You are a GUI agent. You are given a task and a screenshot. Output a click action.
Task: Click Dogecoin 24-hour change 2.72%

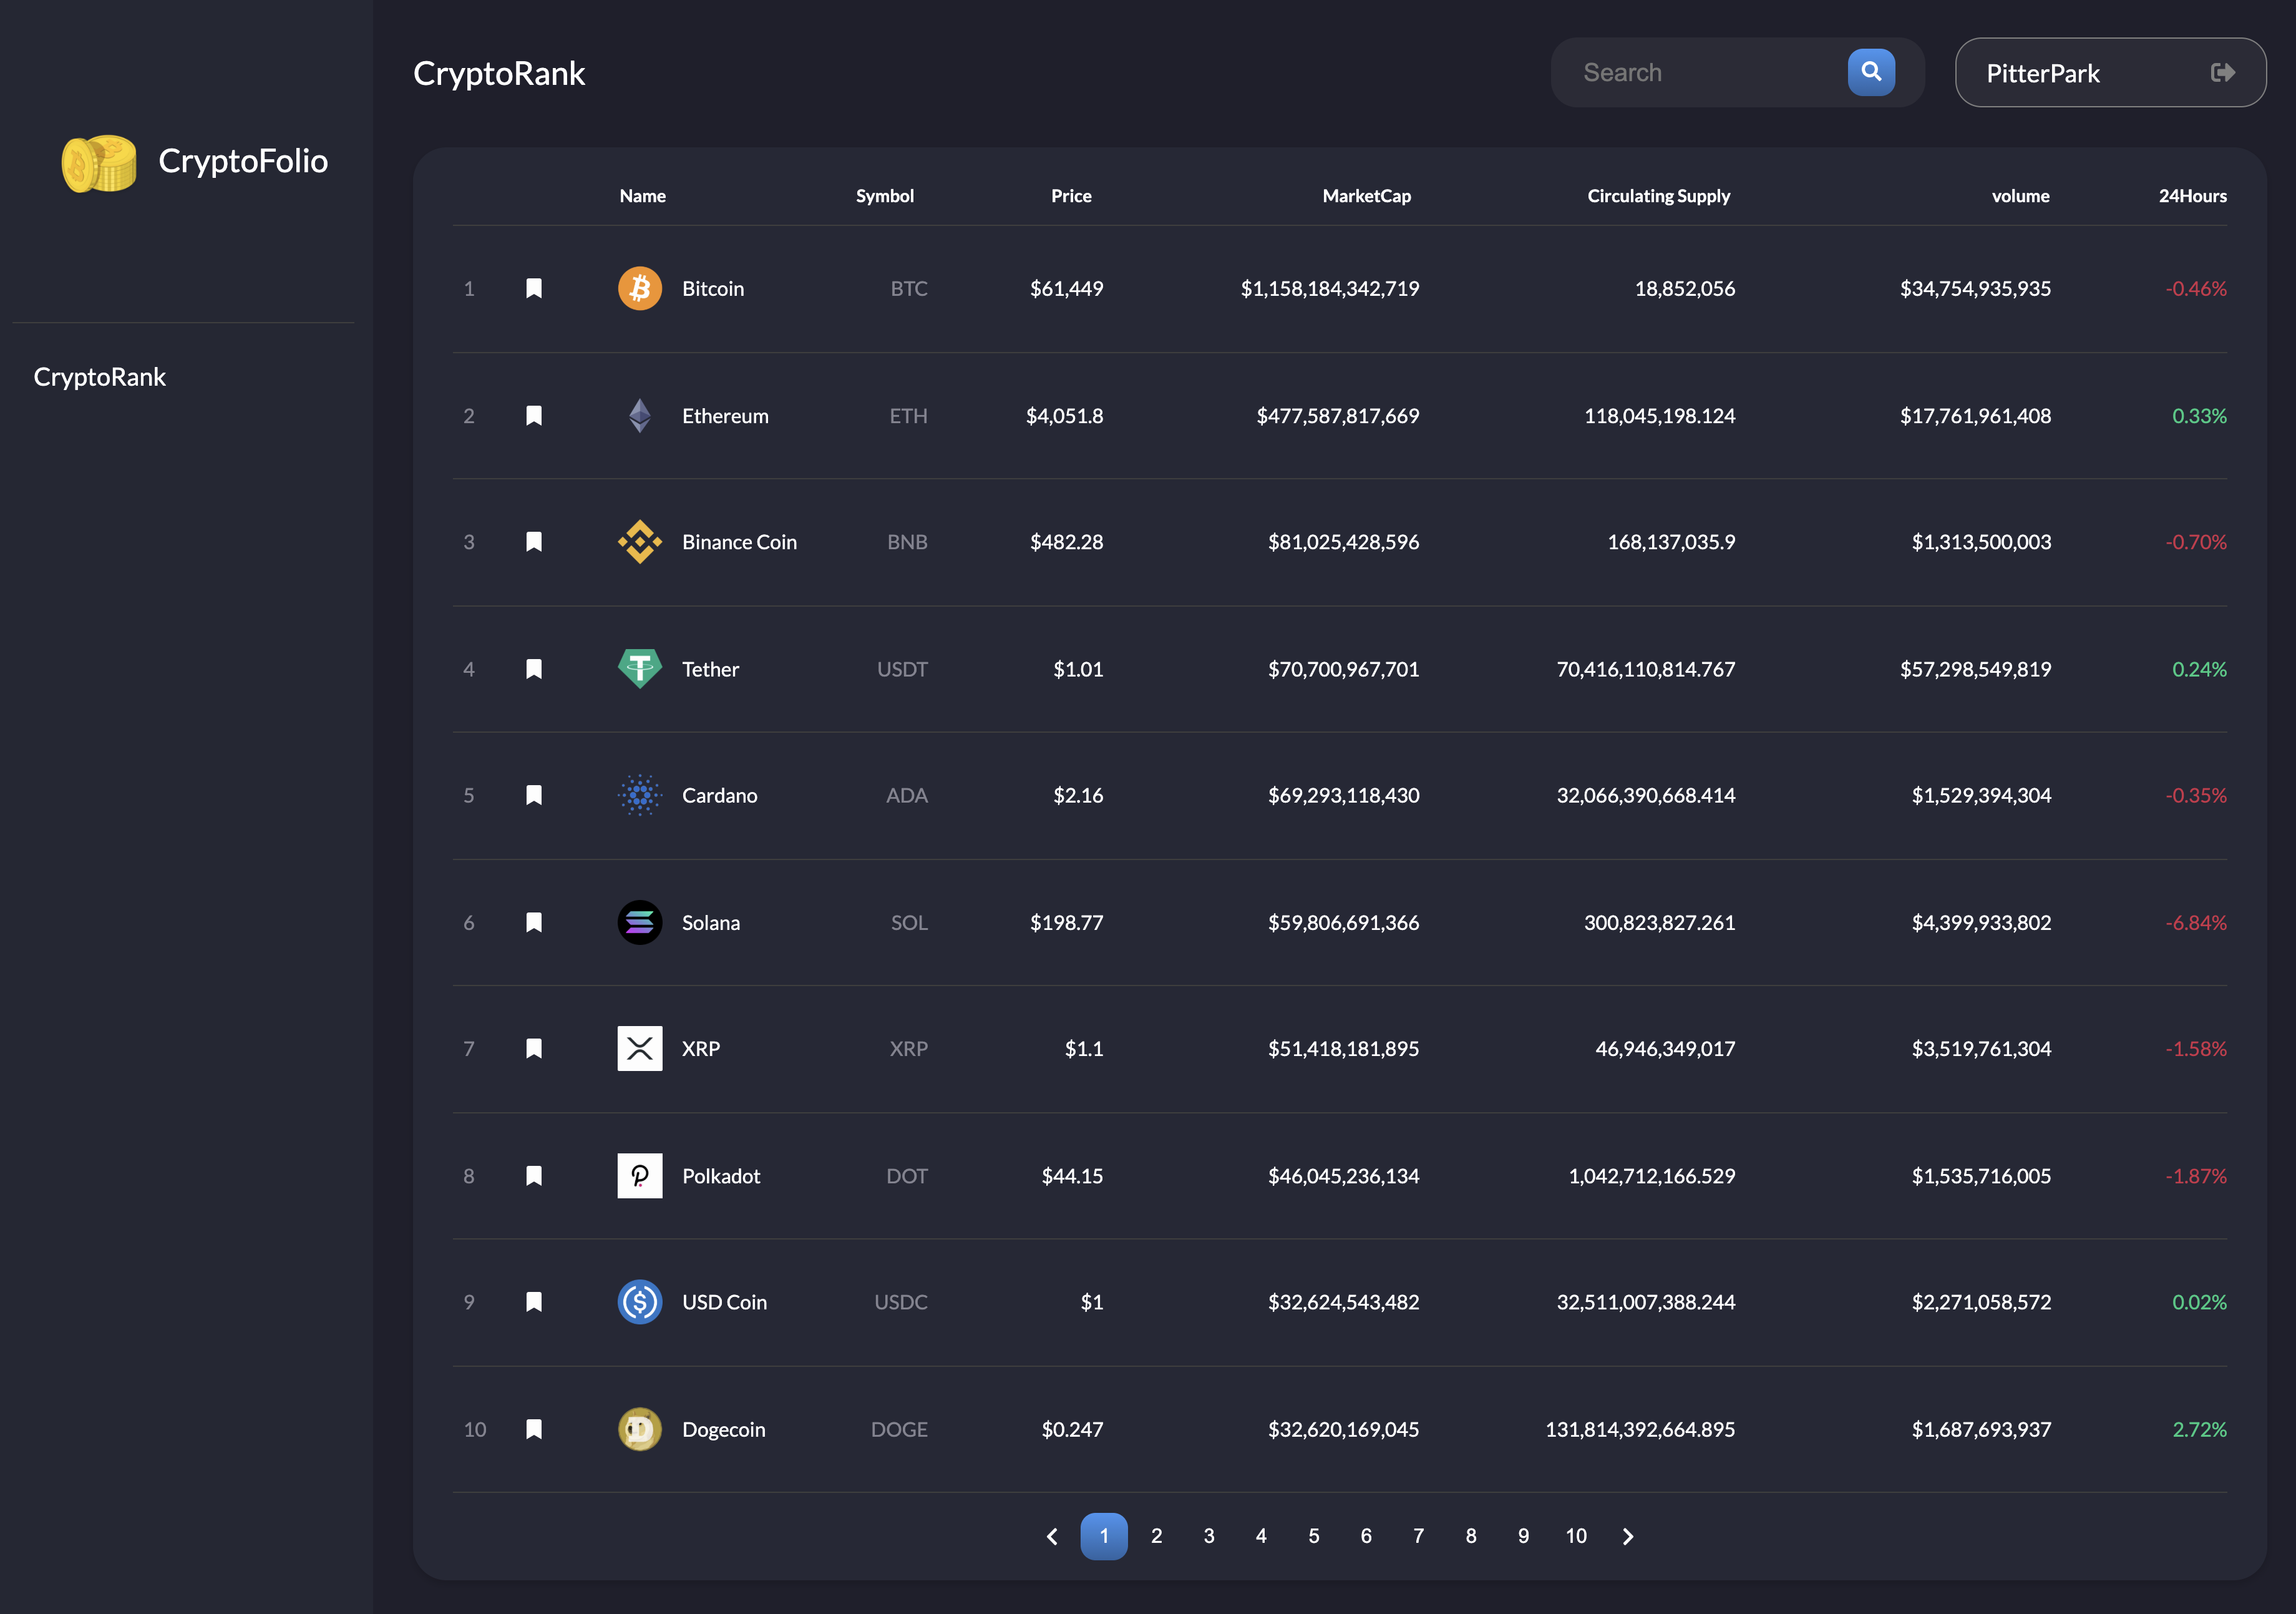click(x=2199, y=1429)
